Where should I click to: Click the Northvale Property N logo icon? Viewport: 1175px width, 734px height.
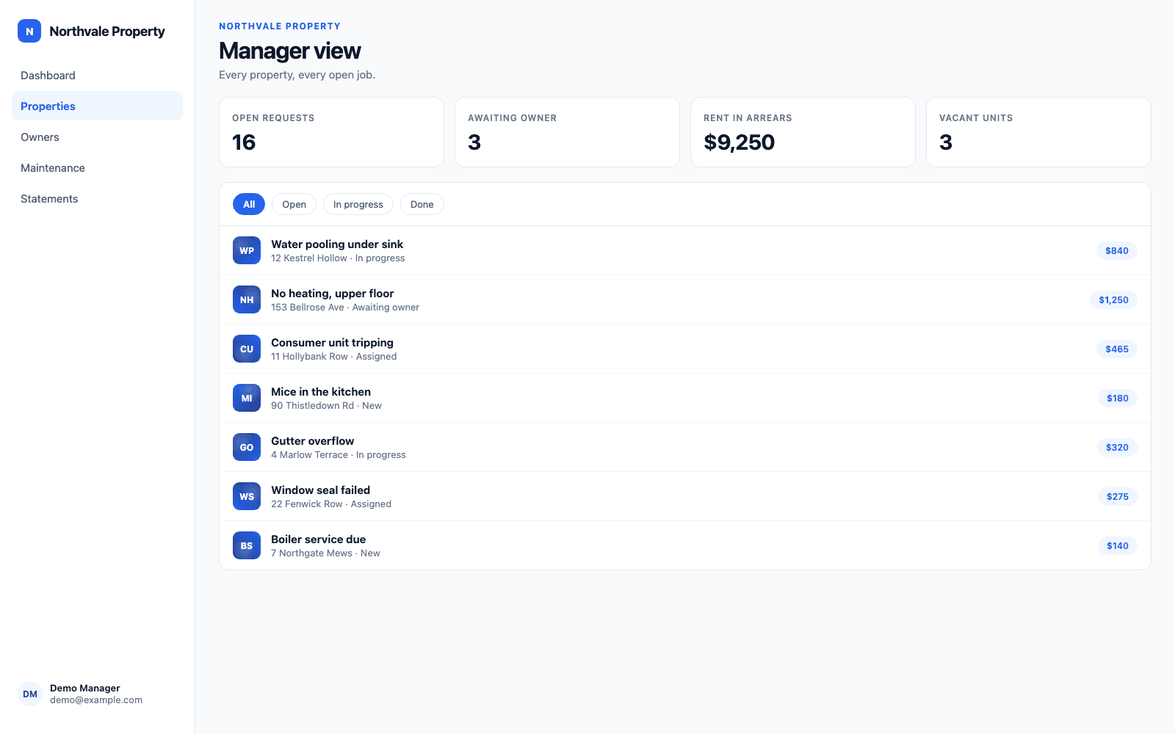[29, 31]
